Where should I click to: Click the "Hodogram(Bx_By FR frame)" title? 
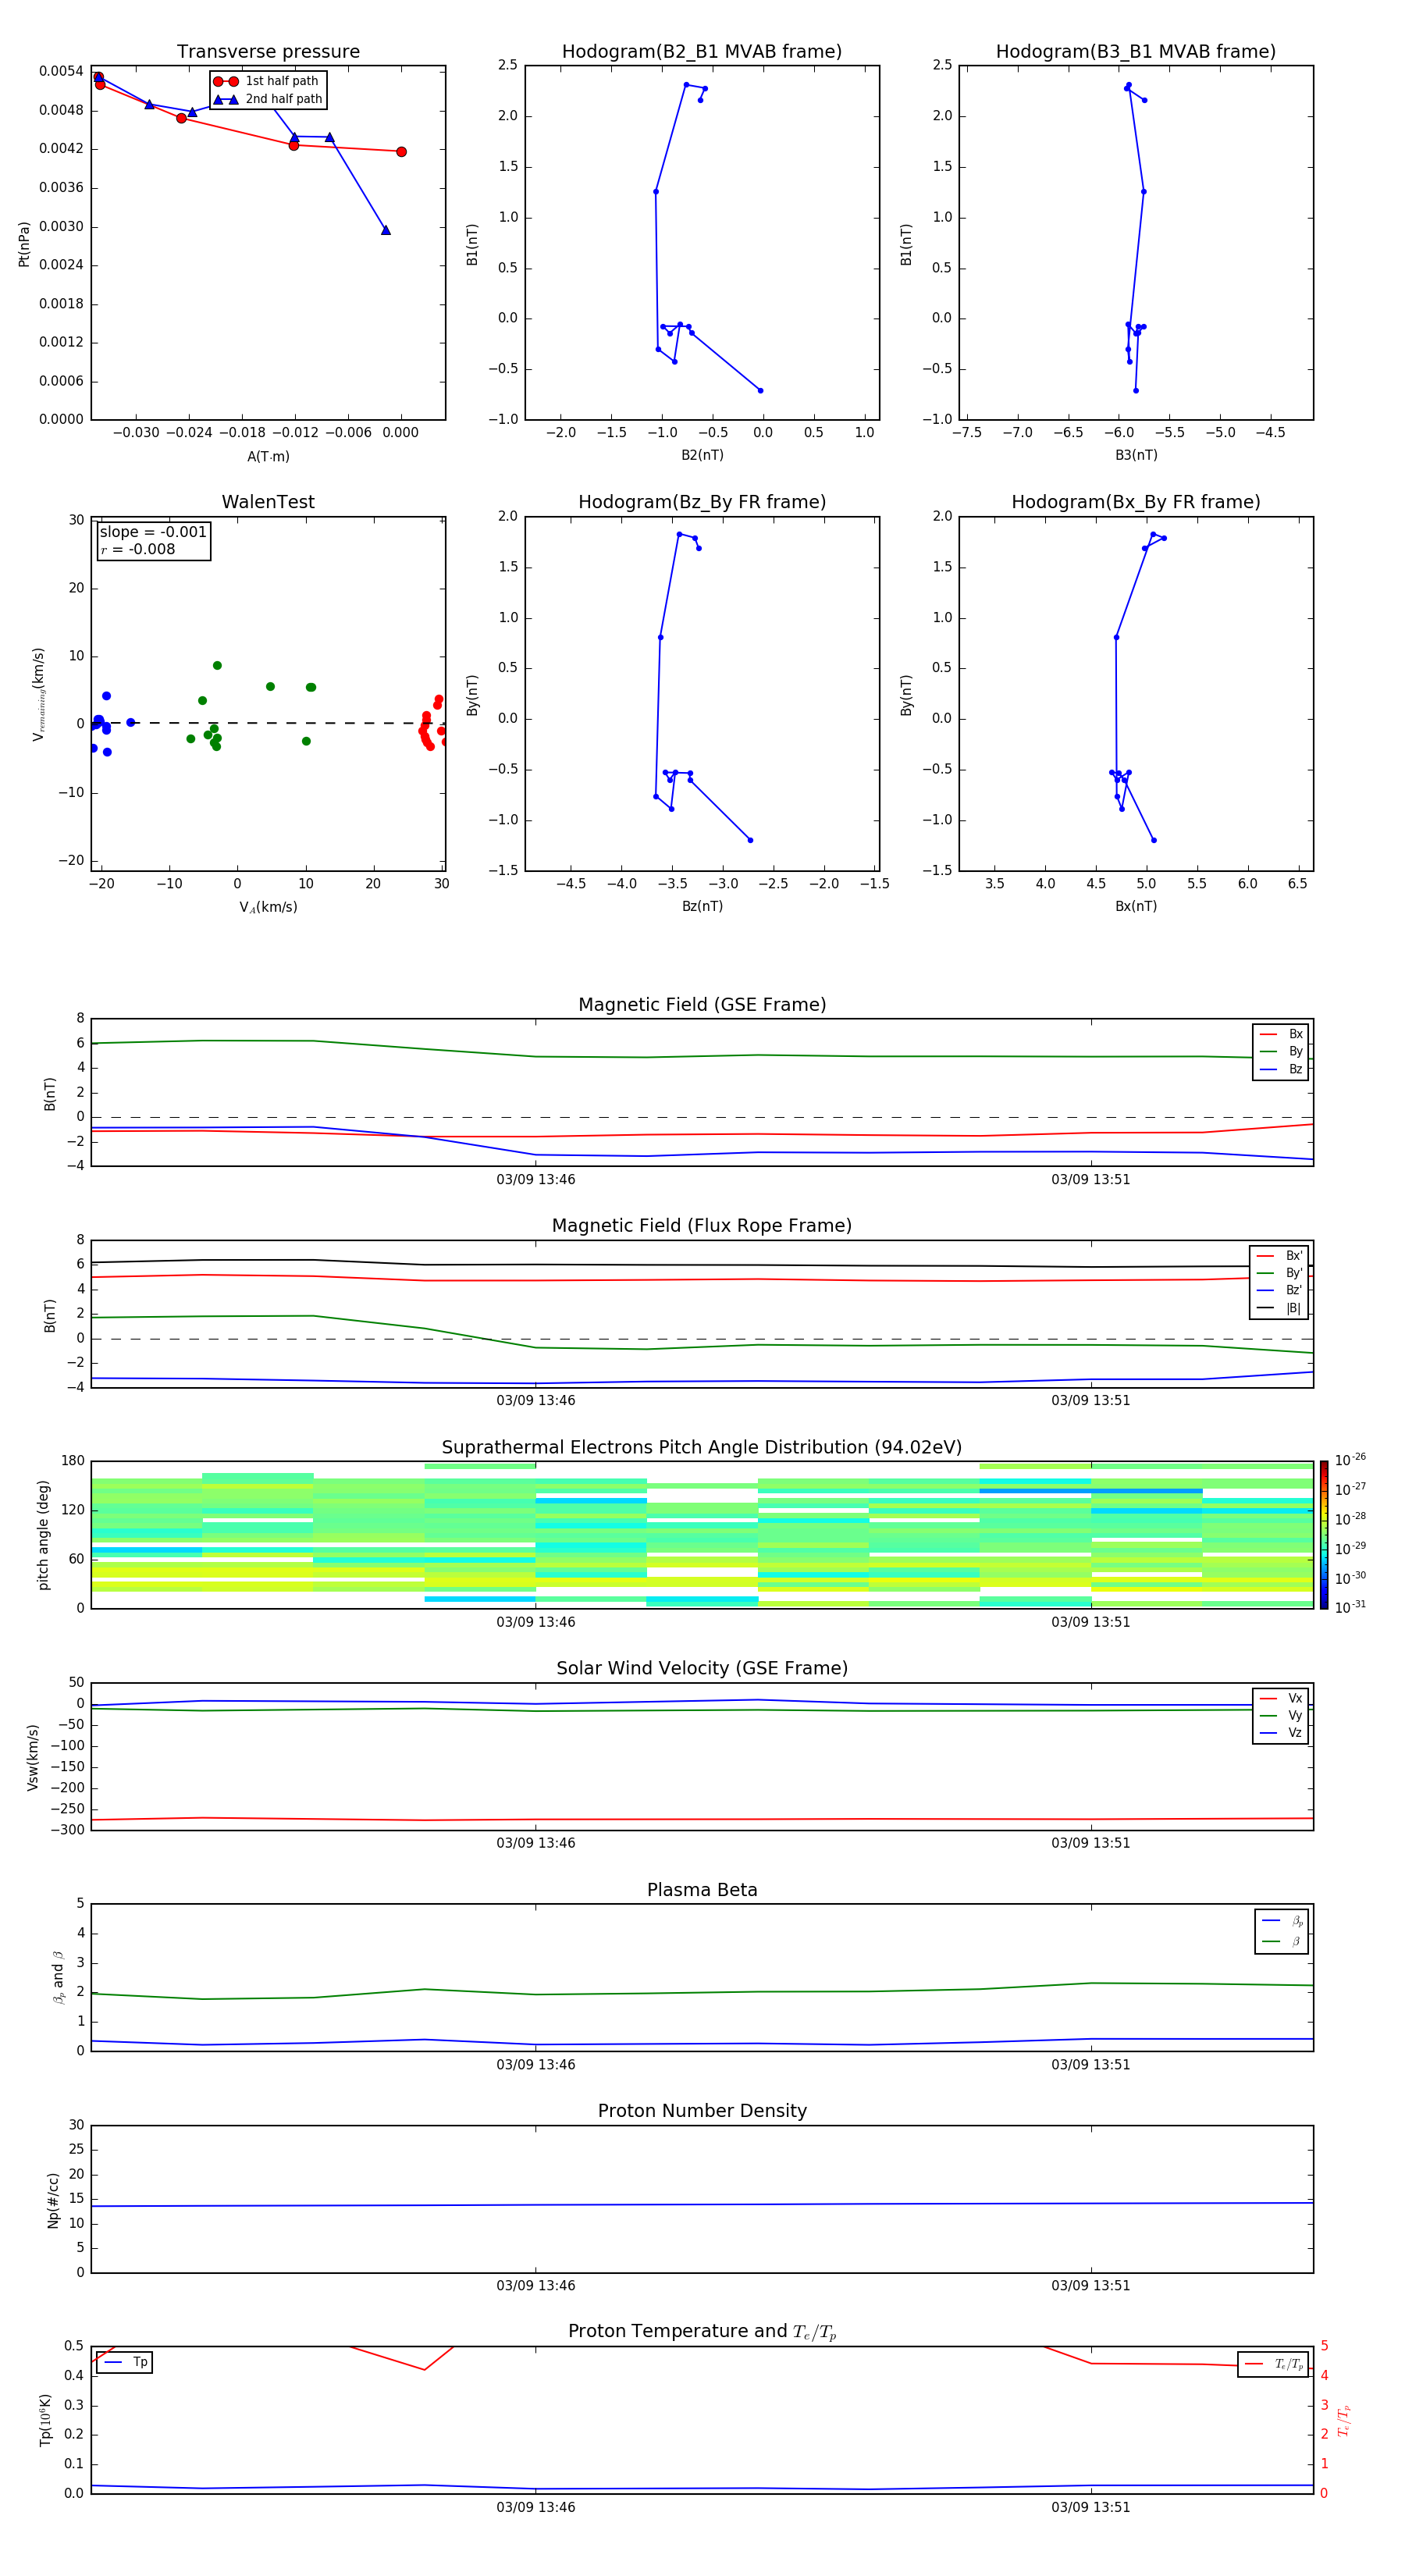click(x=1136, y=502)
